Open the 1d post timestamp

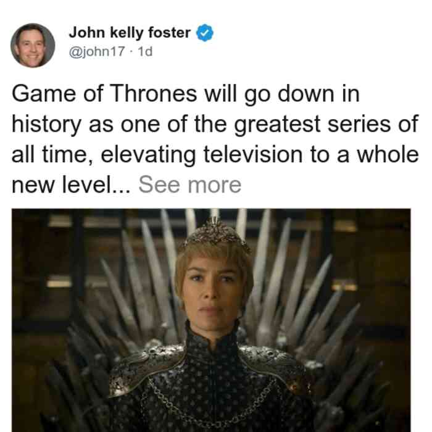[x=145, y=51]
